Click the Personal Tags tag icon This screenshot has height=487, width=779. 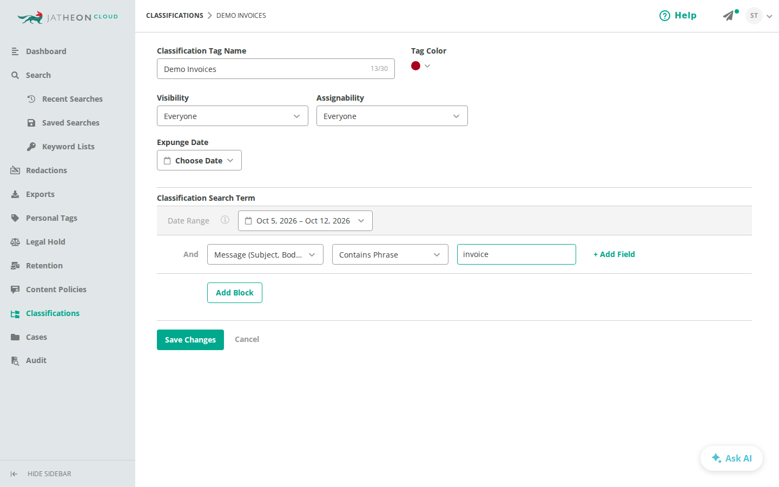click(15, 218)
